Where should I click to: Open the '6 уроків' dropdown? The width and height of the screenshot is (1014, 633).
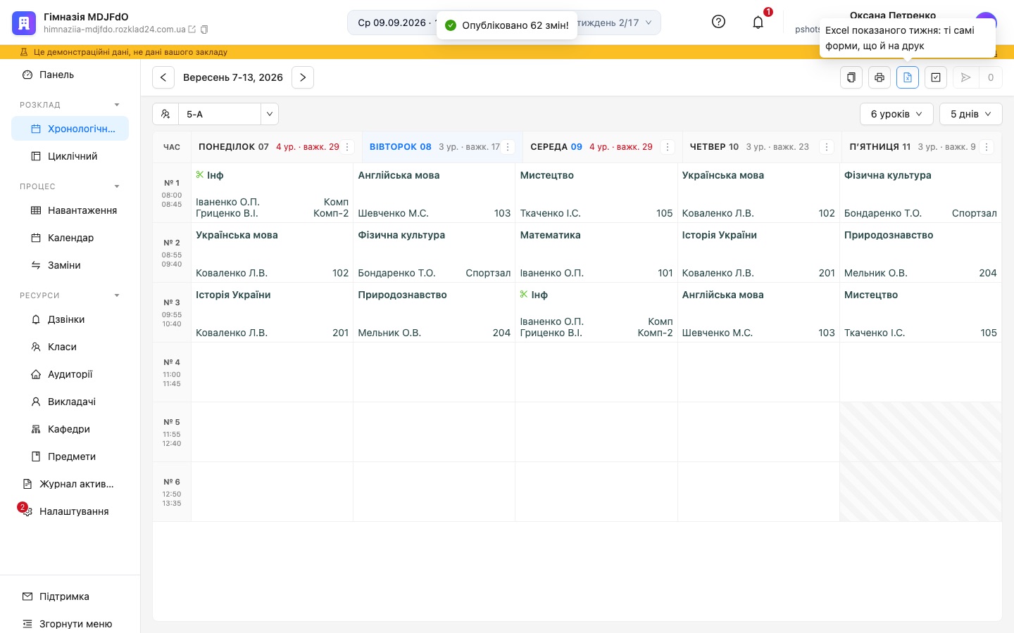point(896,114)
